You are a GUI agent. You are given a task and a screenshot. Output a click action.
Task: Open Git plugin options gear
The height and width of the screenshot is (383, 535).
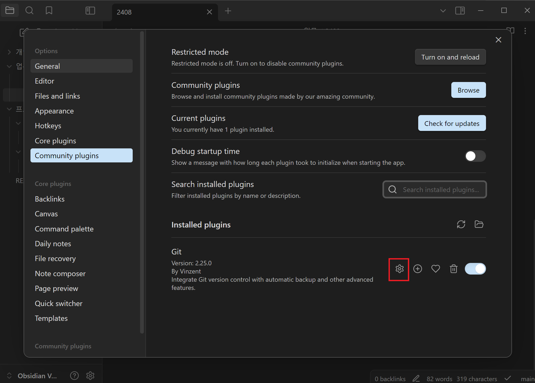click(399, 269)
